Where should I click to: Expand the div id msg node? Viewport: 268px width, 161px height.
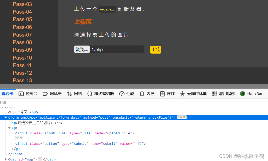(x=6, y=159)
